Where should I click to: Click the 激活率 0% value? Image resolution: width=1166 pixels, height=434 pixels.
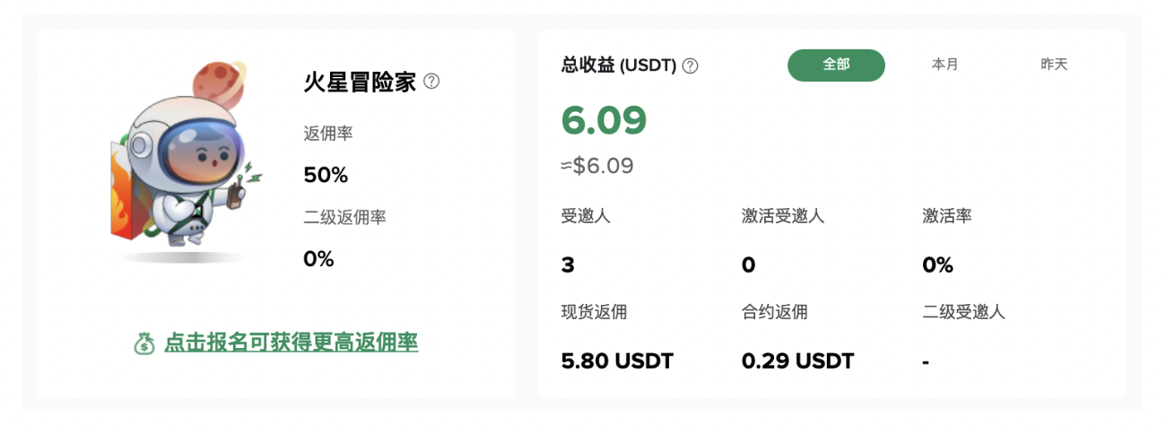click(937, 265)
